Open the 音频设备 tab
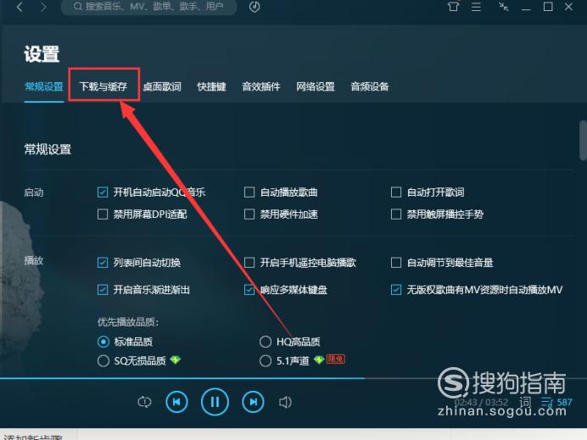Image resolution: width=587 pixels, height=440 pixels. 370,86
